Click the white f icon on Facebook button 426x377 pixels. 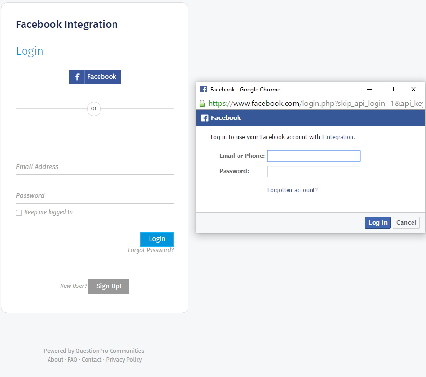point(77,77)
